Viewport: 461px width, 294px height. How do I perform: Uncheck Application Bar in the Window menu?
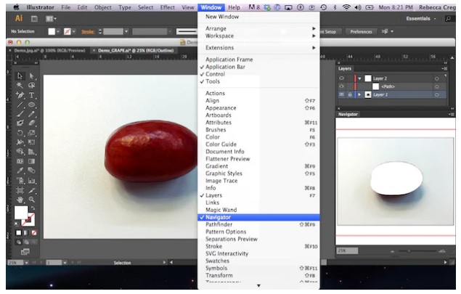coord(258,67)
